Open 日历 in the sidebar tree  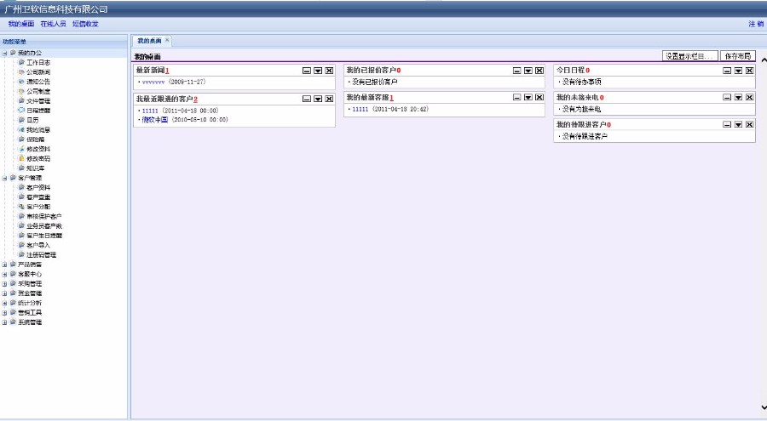coord(32,120)
